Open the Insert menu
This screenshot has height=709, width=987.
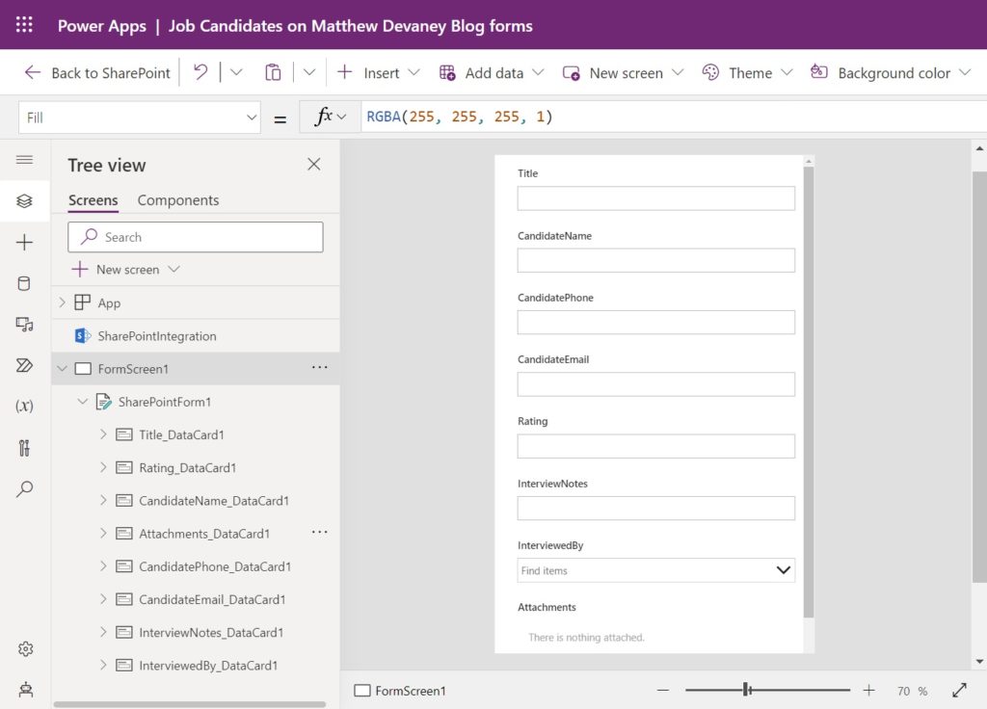point(378,72)
